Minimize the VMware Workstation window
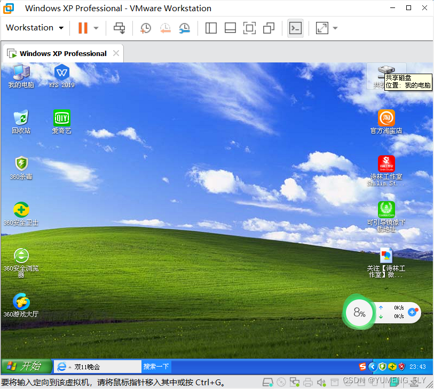 coord(392,8)
